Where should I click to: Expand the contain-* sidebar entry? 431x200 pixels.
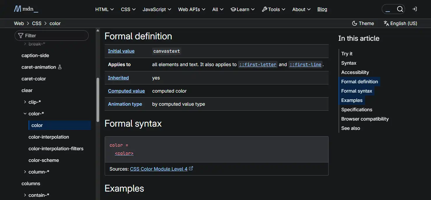point(25,195)
